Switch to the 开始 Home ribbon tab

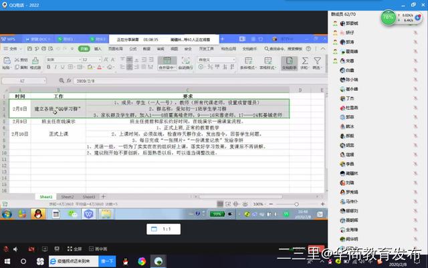[x=84, y=49]
